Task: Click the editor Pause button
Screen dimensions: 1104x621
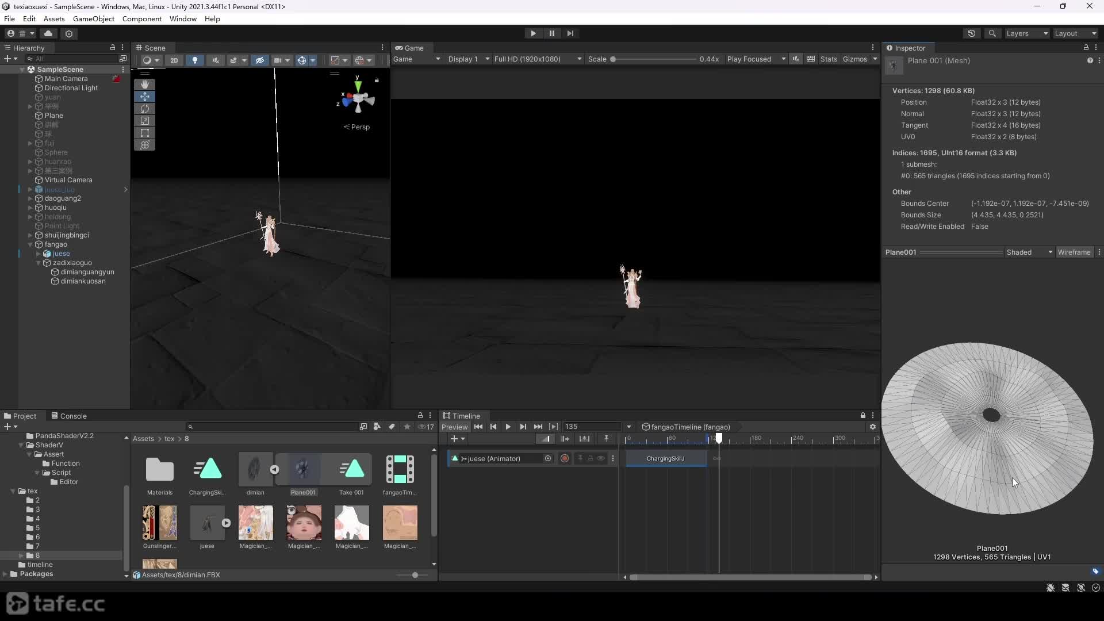Action: (x=551, y=33)
